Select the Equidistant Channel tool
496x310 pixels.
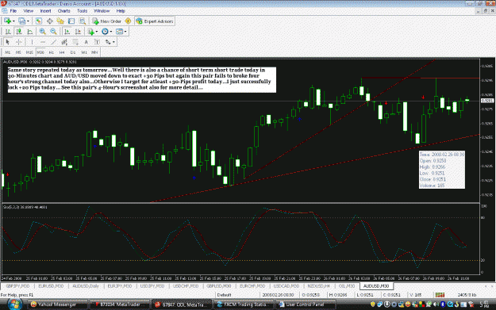(x=64, y=42)
